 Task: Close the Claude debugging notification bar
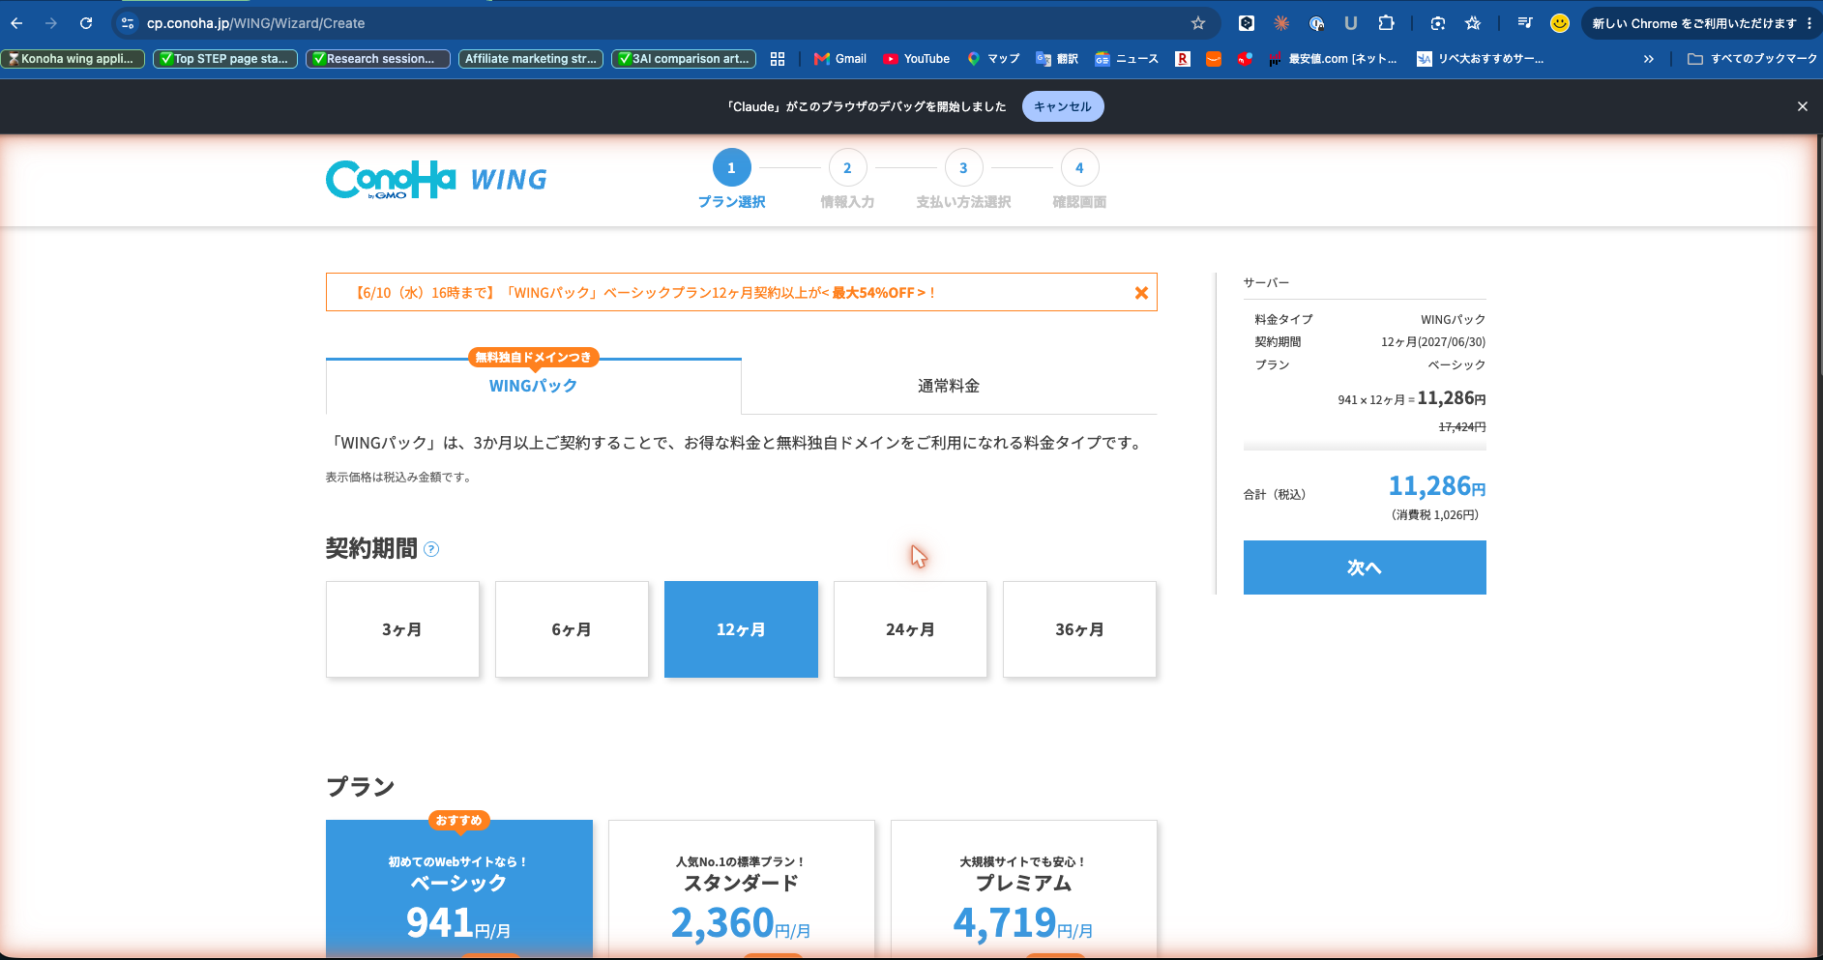(1803, 106)
